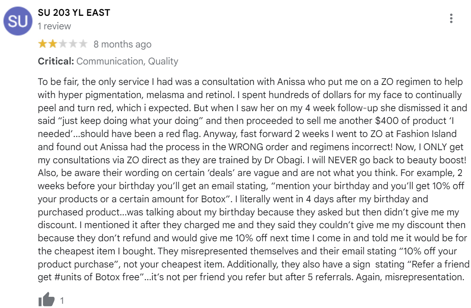471x308 pixels.
Task: Open the three-dot review options menu
Action: tap(451, 19)
